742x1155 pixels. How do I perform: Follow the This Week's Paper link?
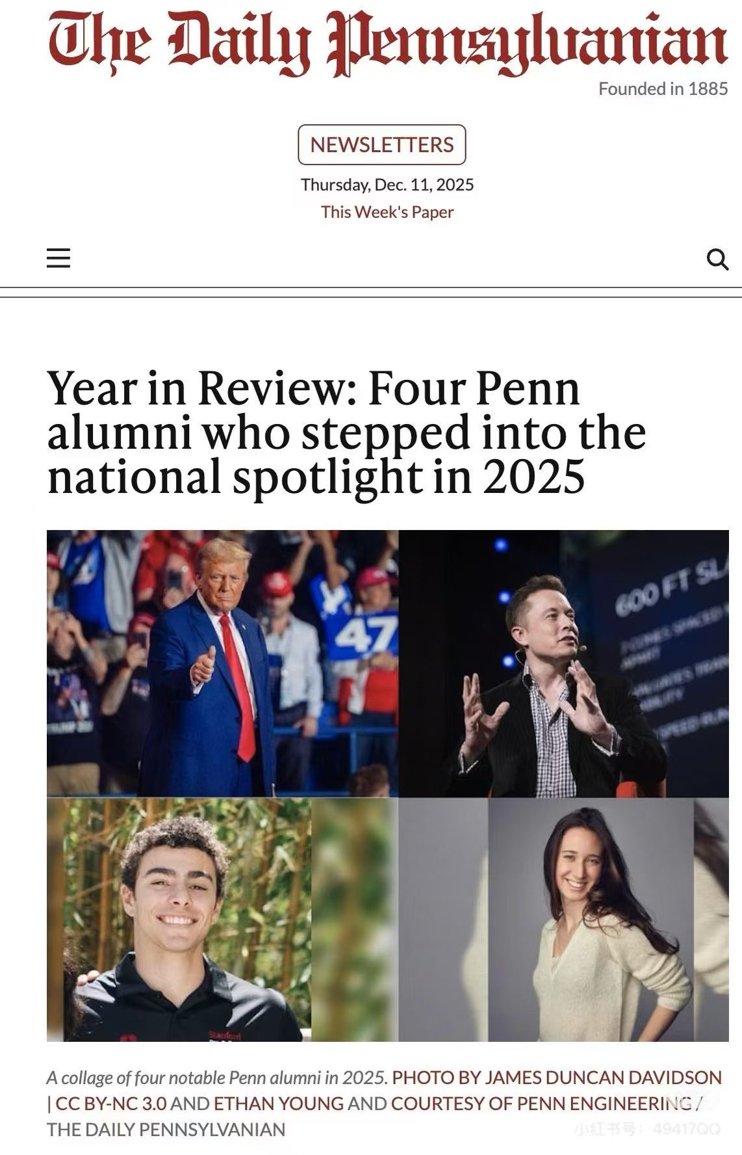point(387,212)
